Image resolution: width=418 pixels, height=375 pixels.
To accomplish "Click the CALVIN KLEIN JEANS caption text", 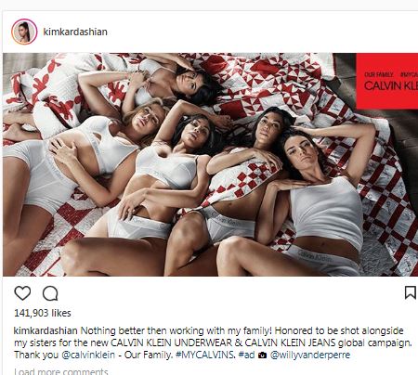I will point(291,343).
